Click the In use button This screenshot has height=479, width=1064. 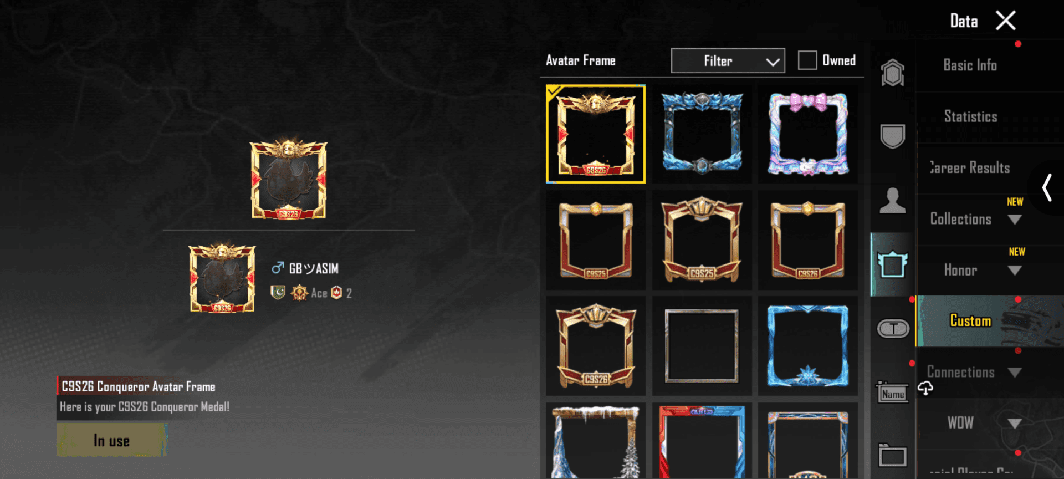point(111,440)
